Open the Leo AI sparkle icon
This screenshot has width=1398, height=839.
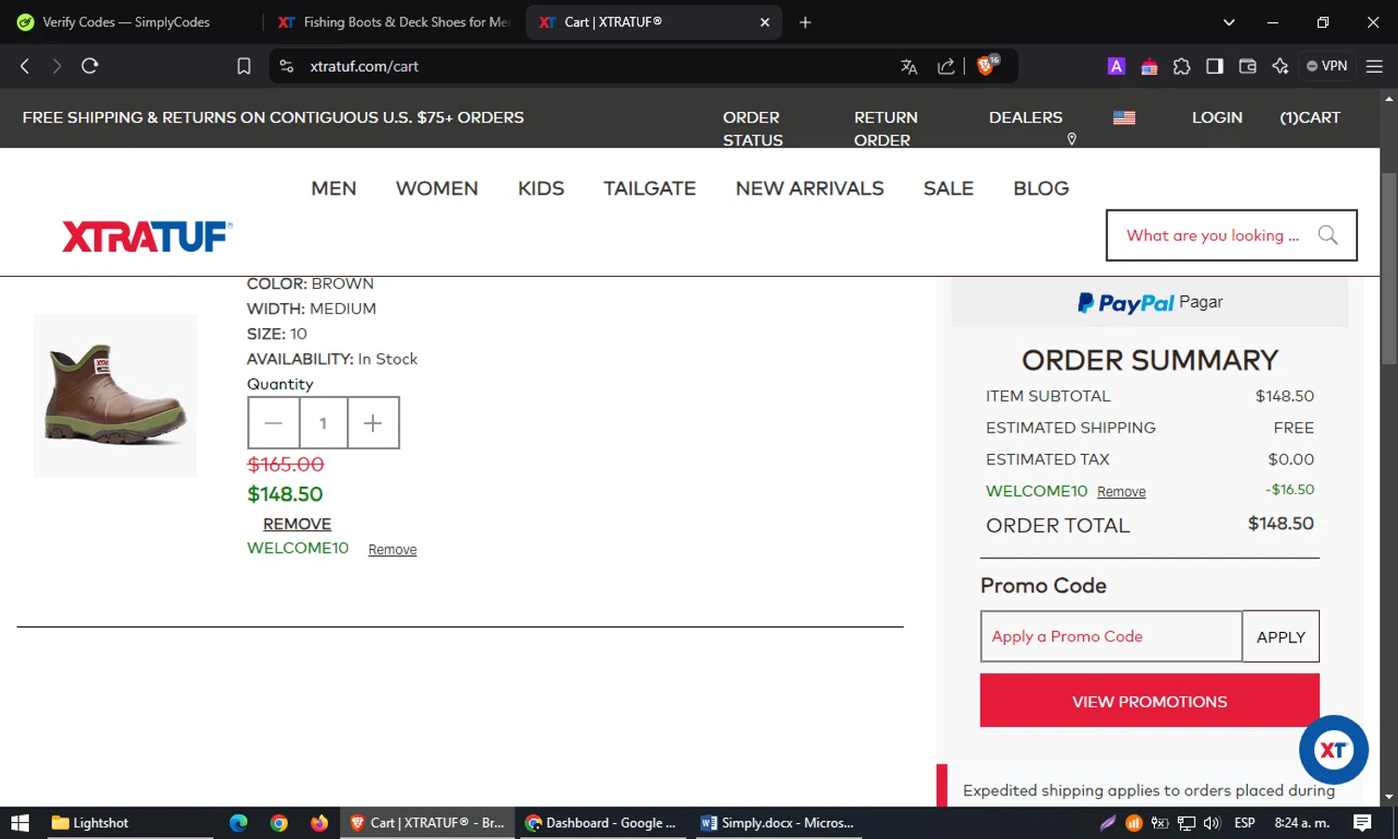pos(1280,66)
